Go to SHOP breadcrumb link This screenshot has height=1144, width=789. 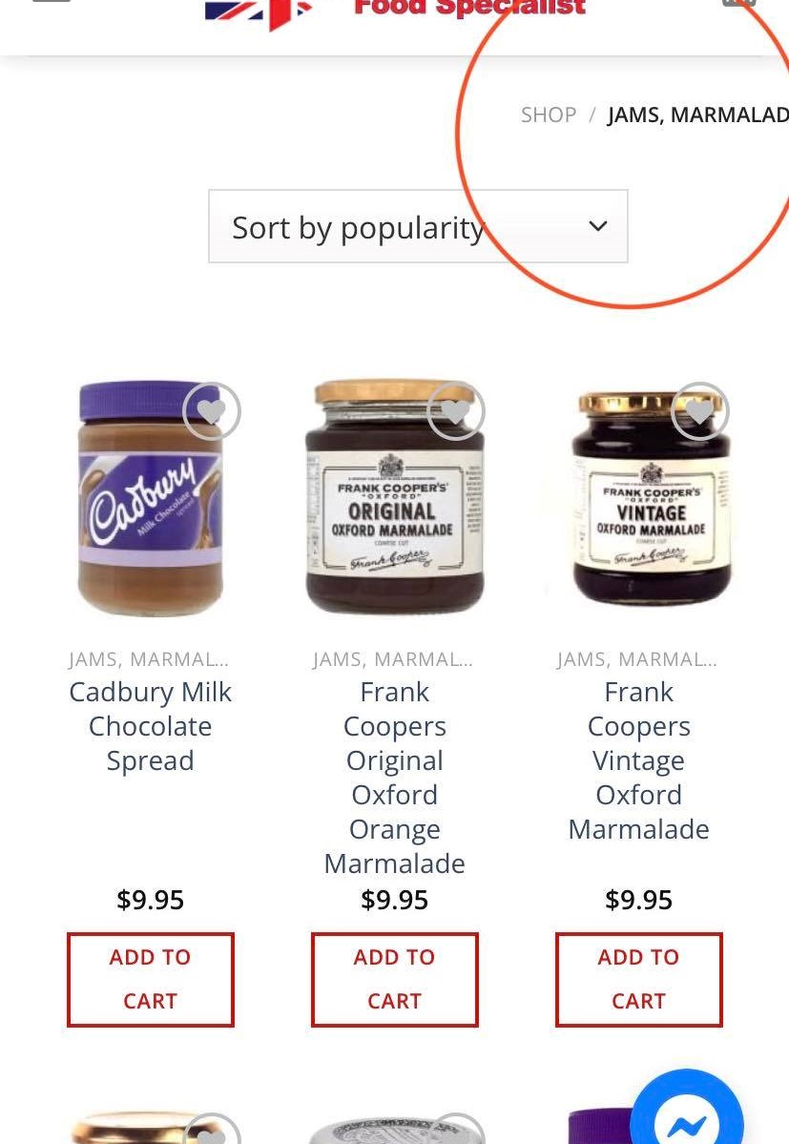[x=549, y=114]
